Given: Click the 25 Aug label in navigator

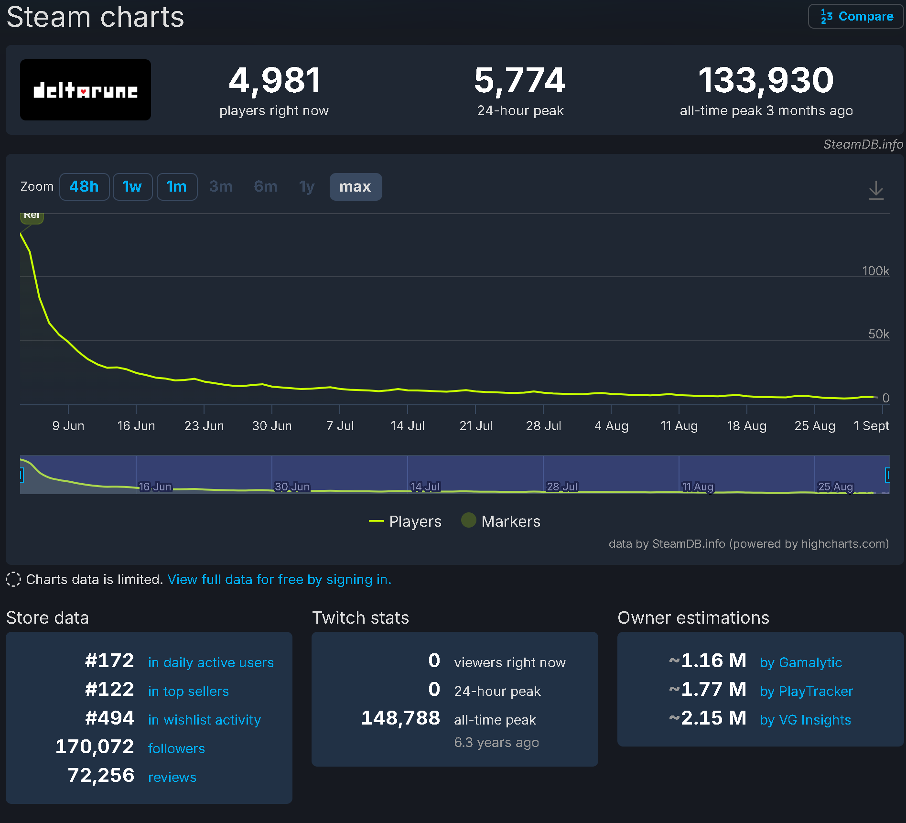Looking at the screenshot, I should pyautogui.click(x=835, y=487).
